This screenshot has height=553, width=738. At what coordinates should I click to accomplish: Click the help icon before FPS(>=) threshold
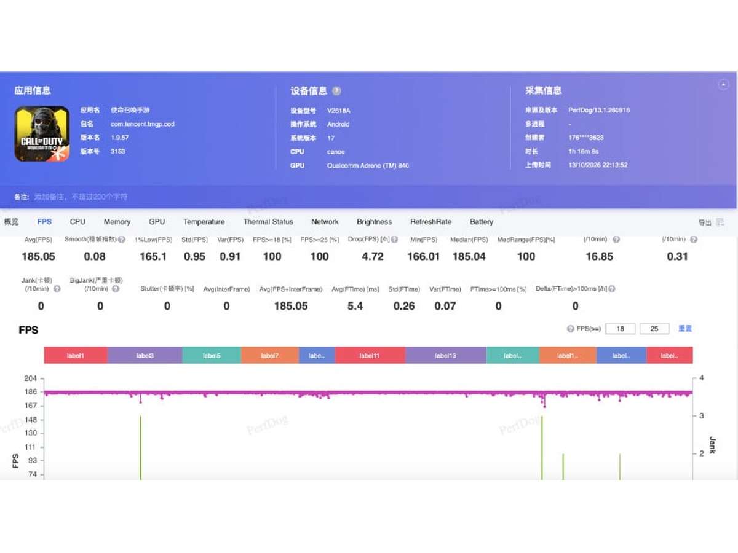pos(571,329)
